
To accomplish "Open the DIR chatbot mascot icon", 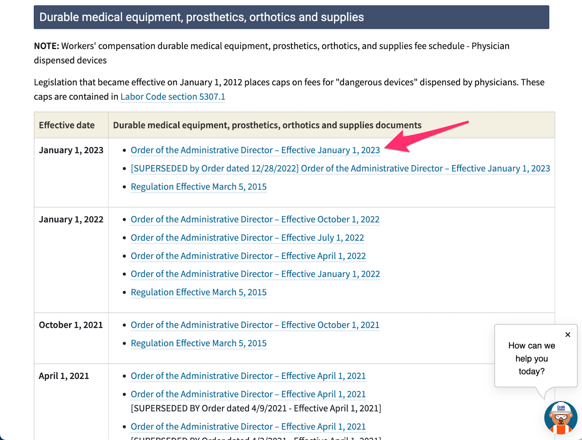I will (x=561, y=418).
